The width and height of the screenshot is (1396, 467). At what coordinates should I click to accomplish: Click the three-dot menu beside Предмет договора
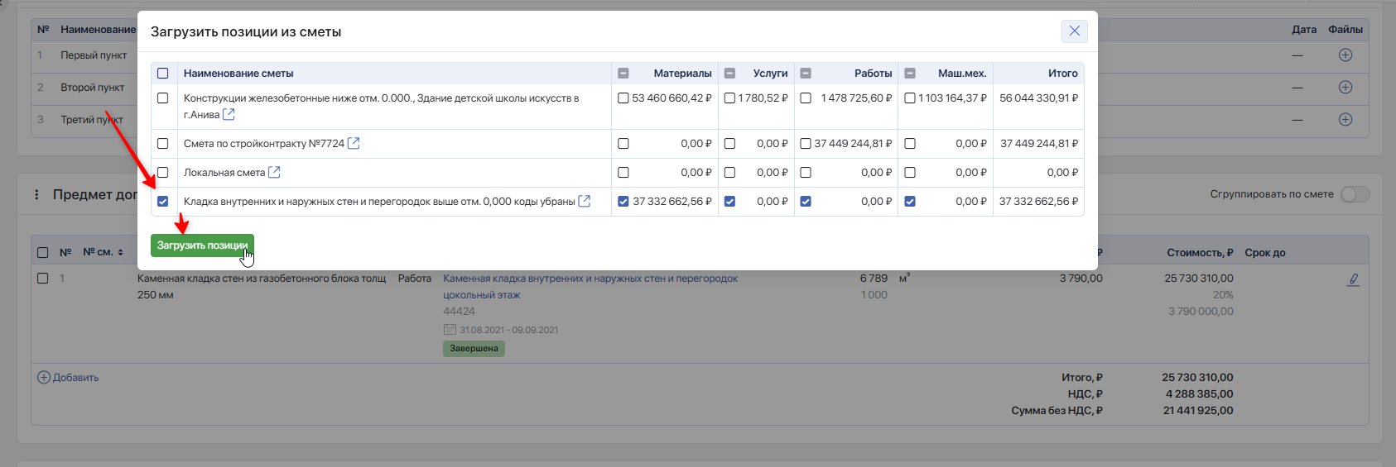click(x=36, y=194)
